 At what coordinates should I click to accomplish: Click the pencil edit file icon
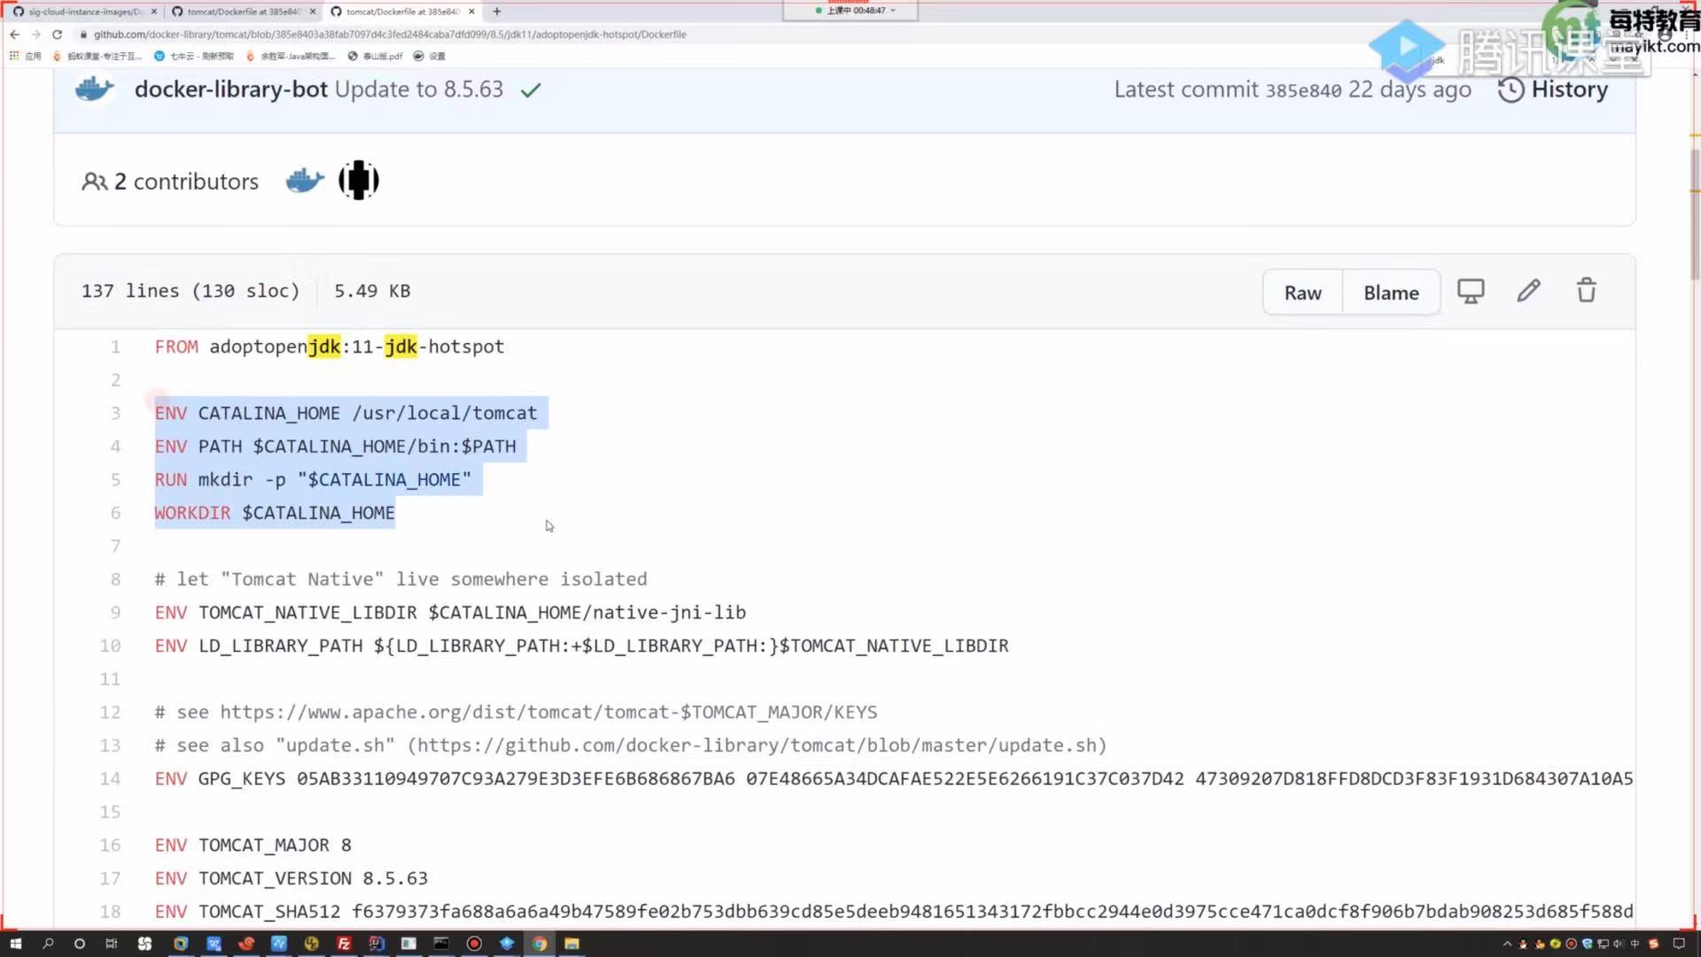[x=1528, y=292]
